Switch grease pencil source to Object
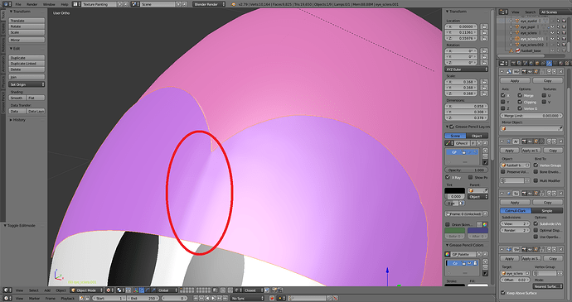This screenshot has width=572, height=302. 477,136
